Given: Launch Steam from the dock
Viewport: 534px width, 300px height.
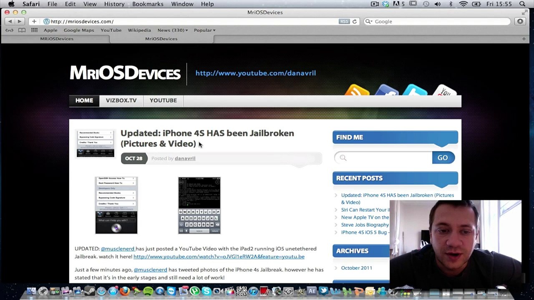Looking at the screenshot, I should [90, 291].
